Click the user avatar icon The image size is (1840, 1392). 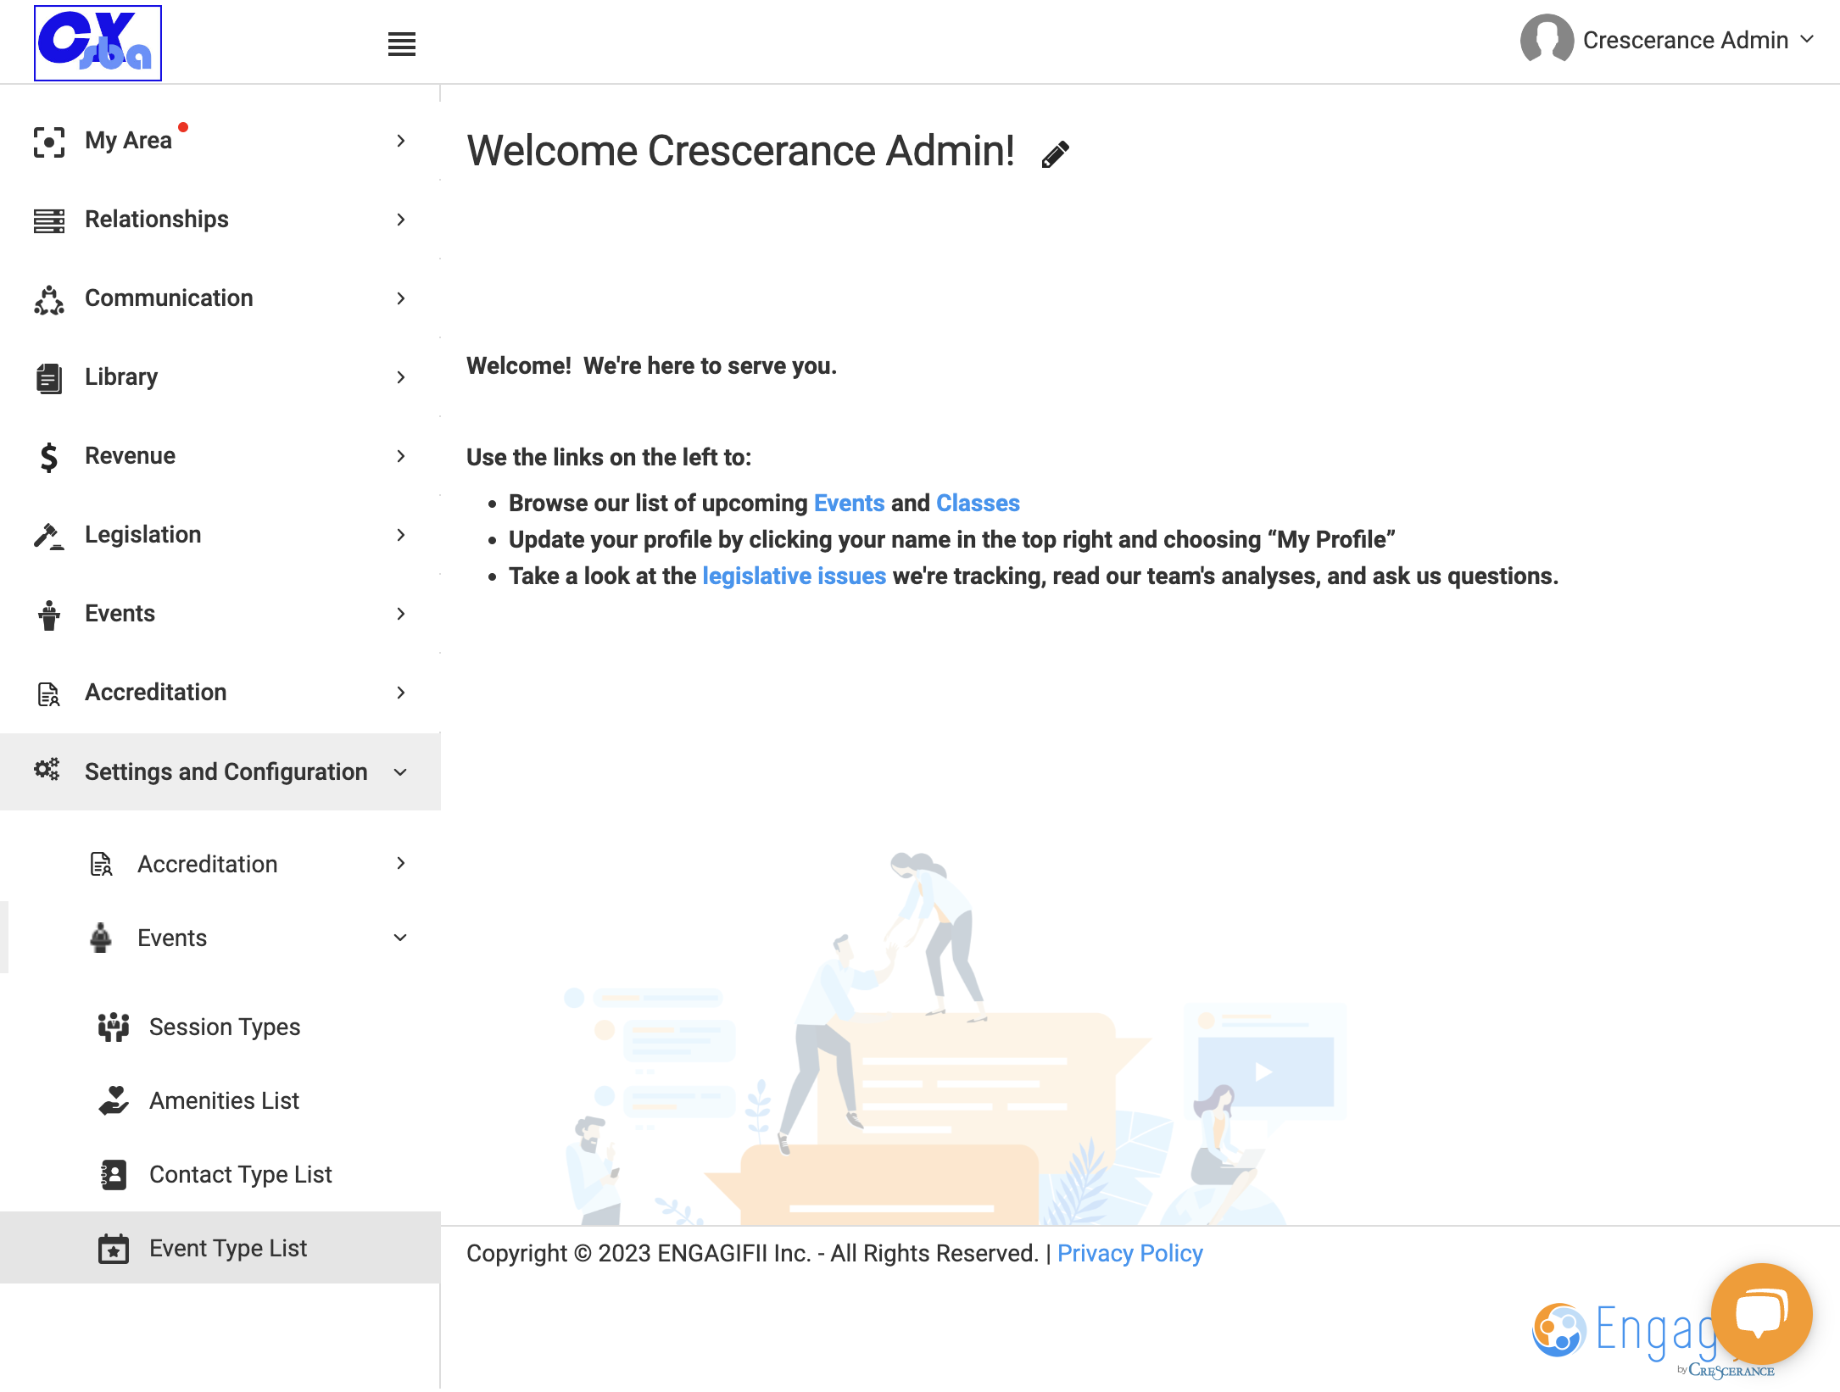point(1547,39)
